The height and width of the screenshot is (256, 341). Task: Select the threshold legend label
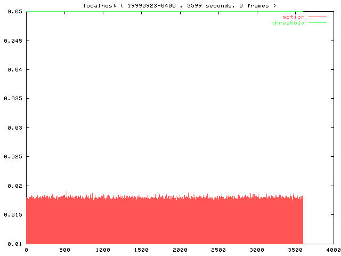288,23
